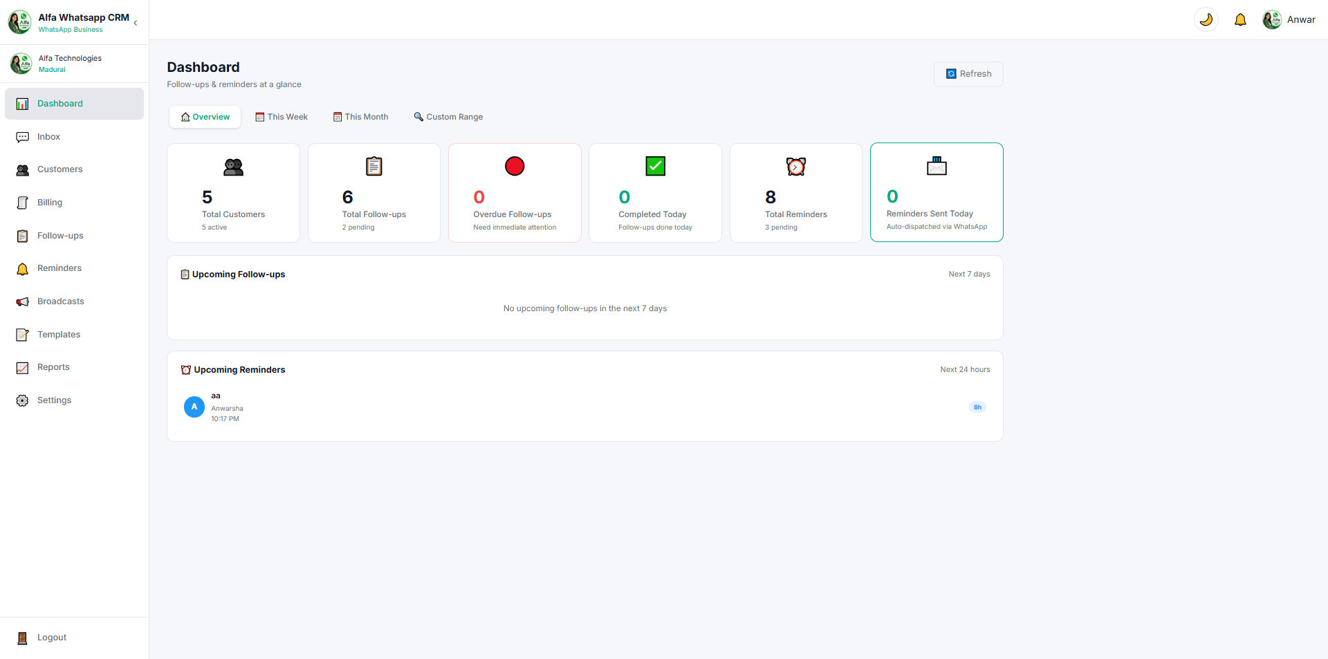Click the Settings gear icon

pos(22,400)
